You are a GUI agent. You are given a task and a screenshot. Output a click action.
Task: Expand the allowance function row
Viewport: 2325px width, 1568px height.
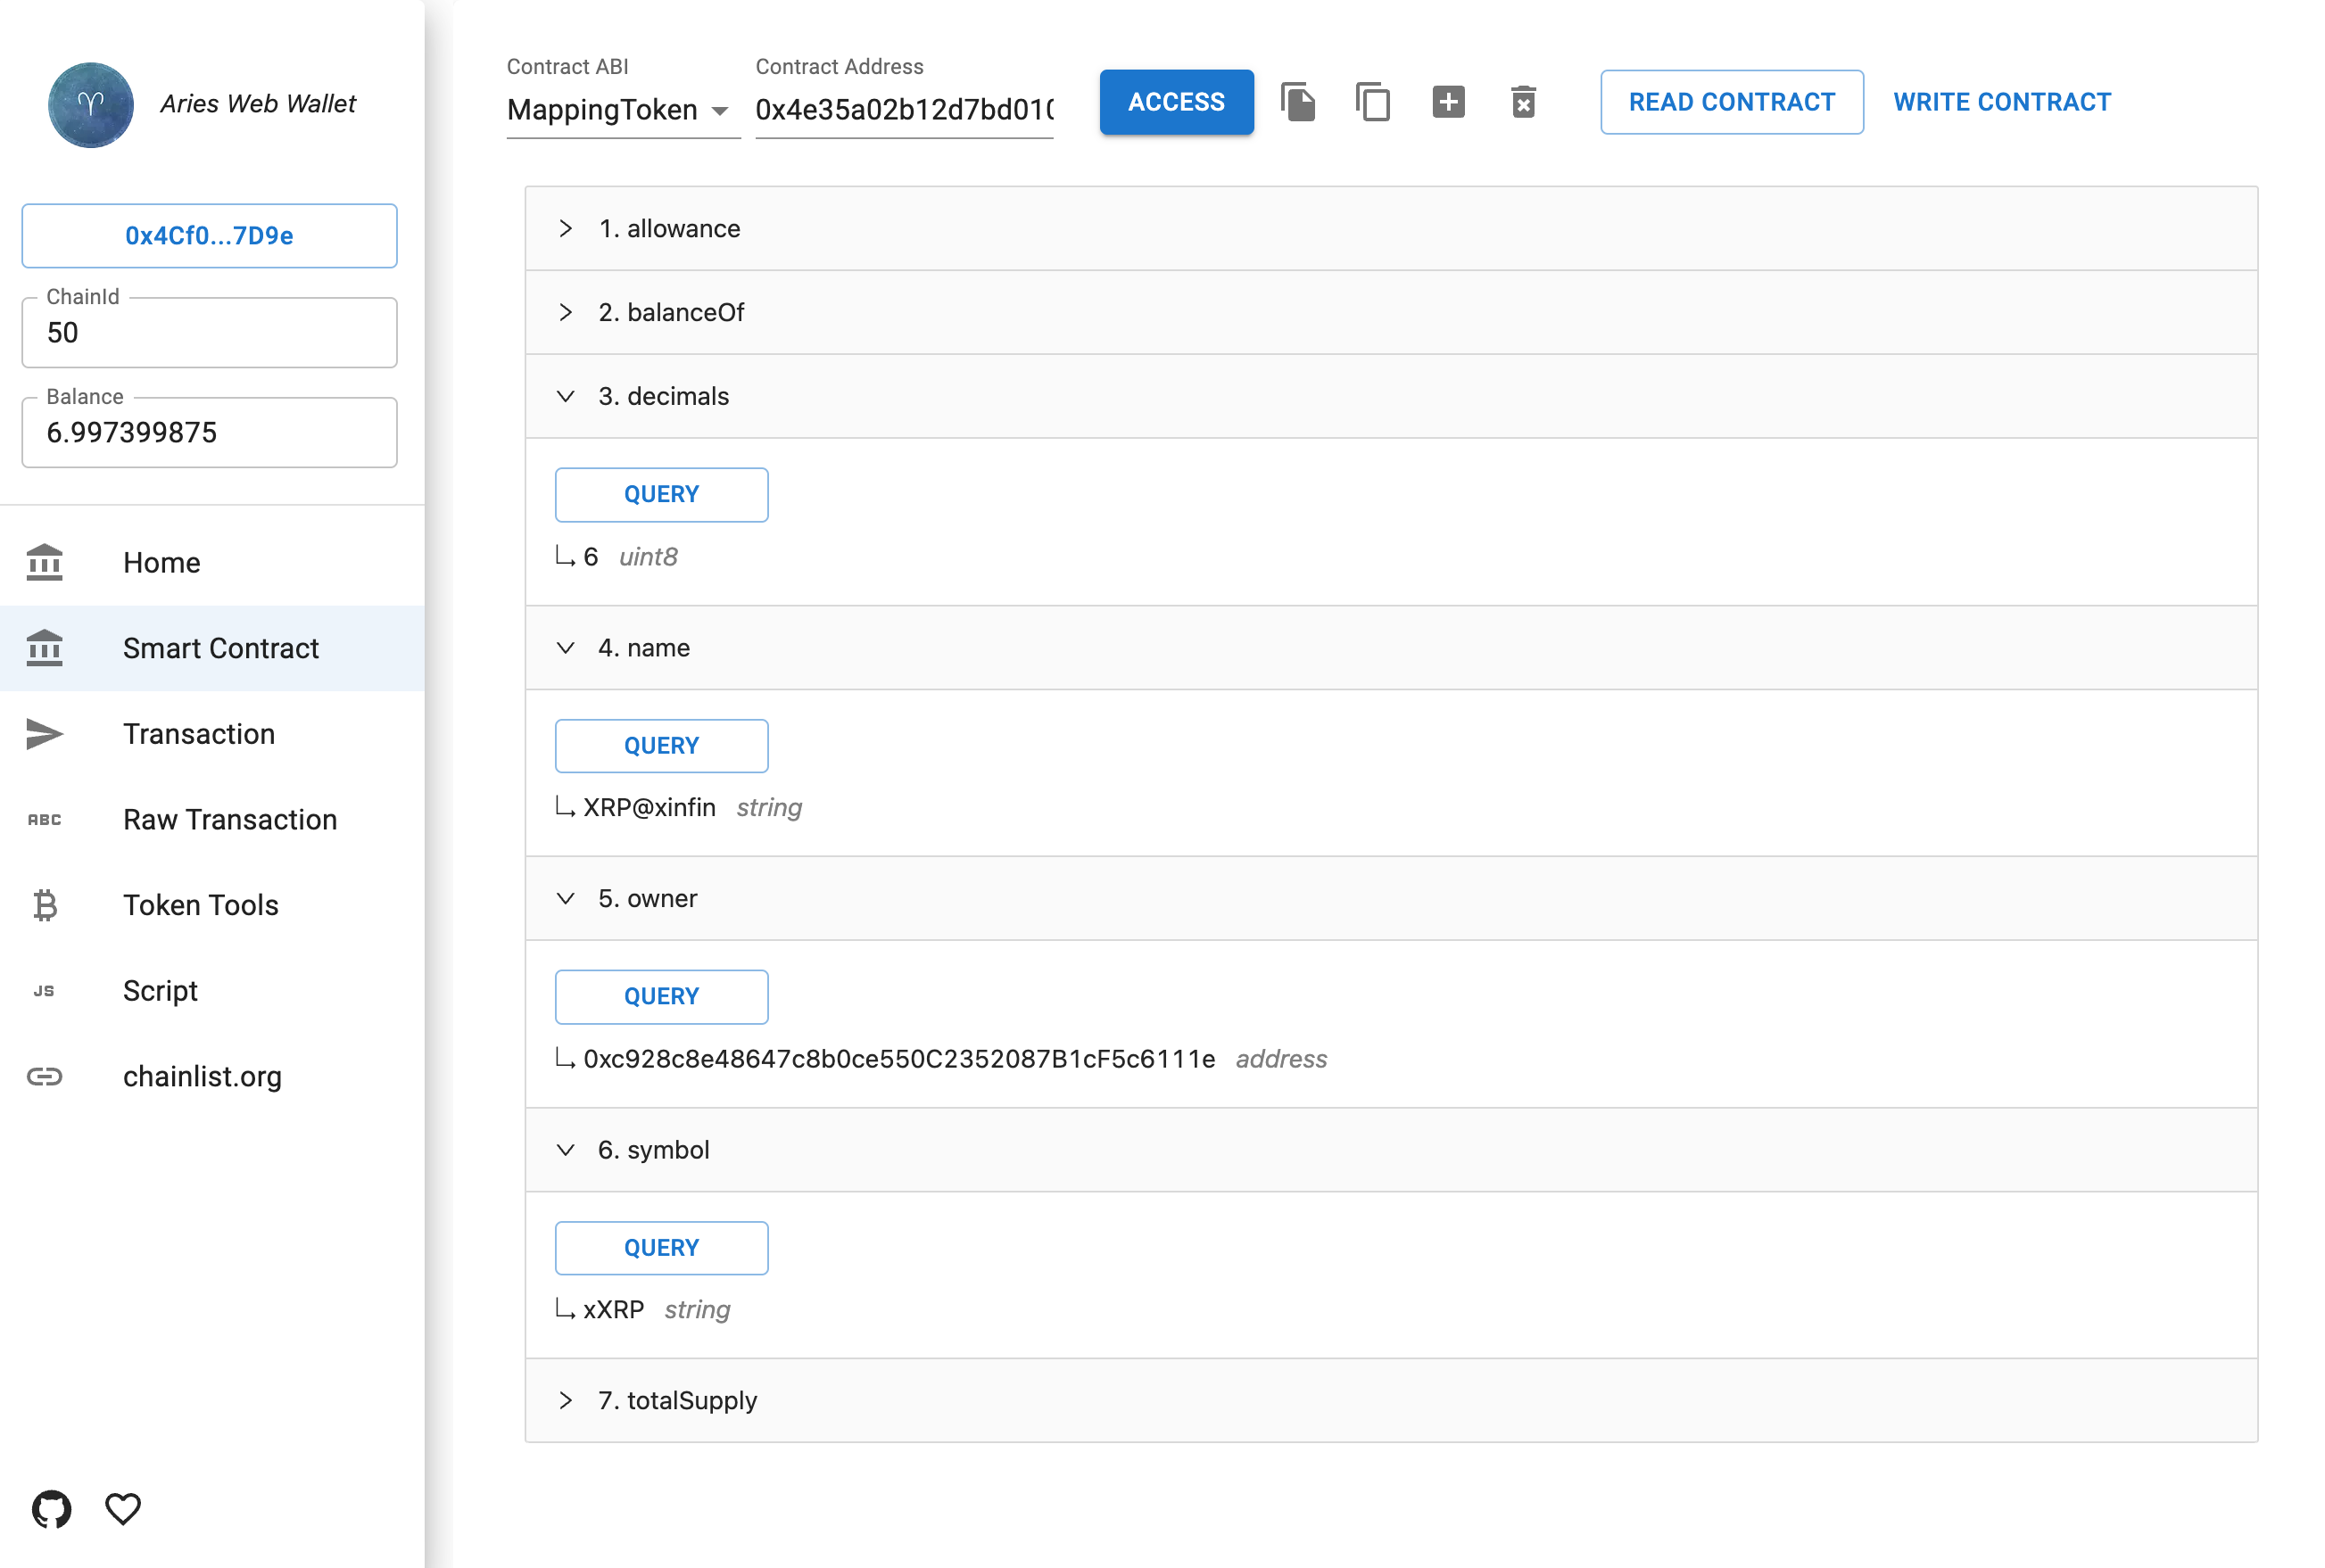[668, 228]
